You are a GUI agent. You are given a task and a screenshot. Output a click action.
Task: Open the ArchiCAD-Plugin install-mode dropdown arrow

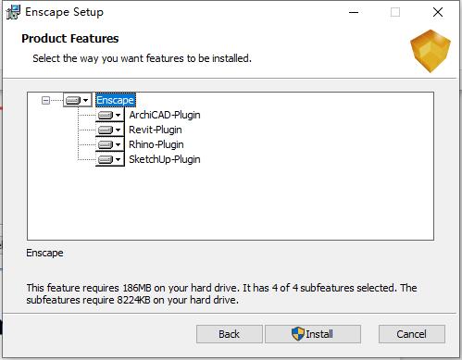pyautogui.click(x=118, y=116)
